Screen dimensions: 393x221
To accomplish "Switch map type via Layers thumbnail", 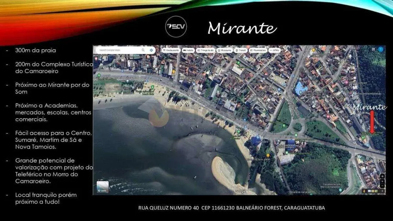I will pos(103,187).
